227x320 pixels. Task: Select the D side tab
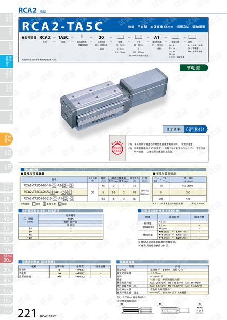[6, 153]
